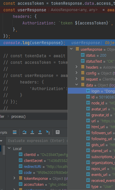Screen dimensions: 115x190
Task: Click the Step Out debugger icon
Action: tap(40, 132)
